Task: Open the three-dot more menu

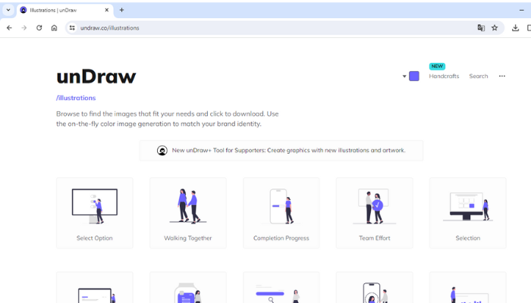Action: (502, 77)
